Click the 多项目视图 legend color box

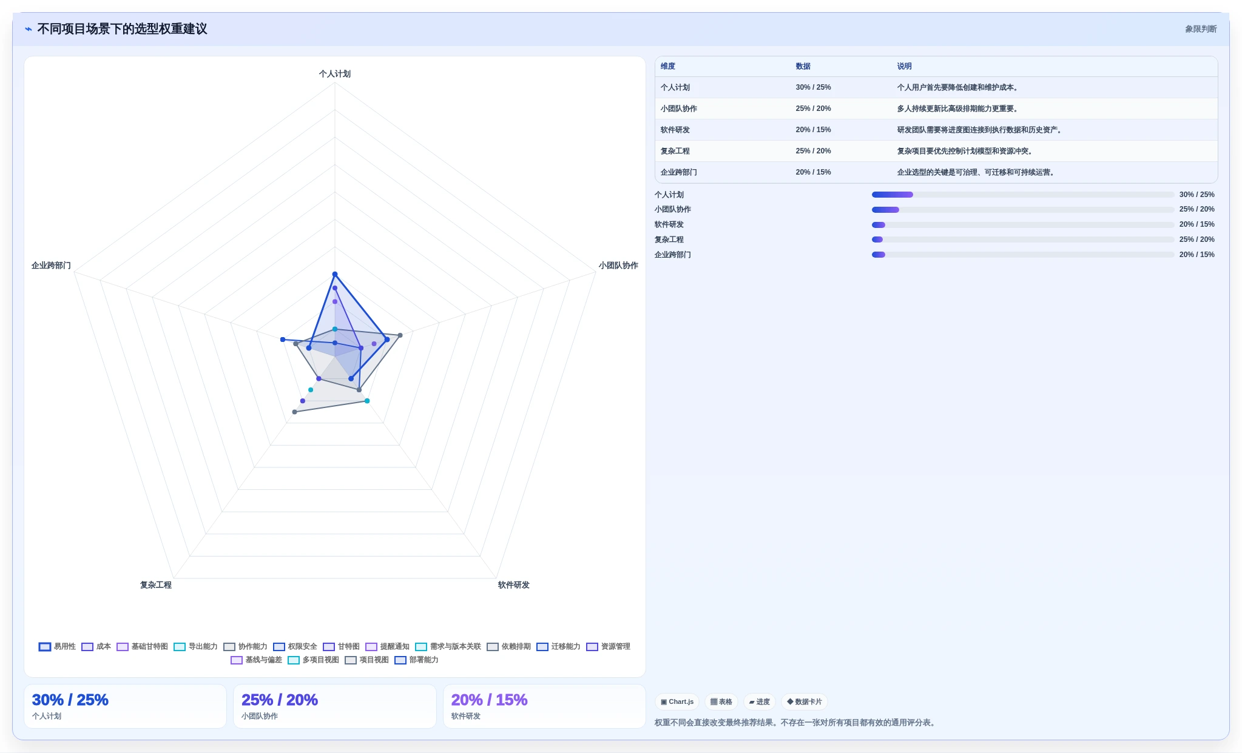[x=294, y=660]
